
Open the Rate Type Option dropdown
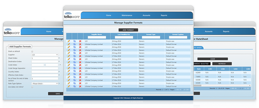(45, 84)
